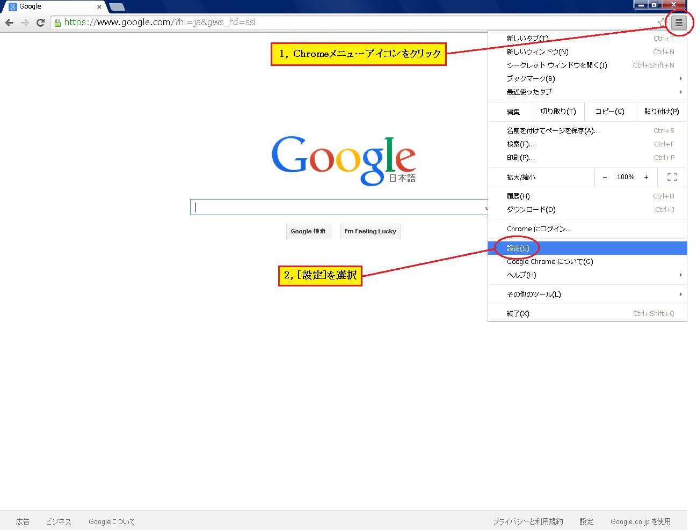
Task: Click コピー(C) in edit row
Action: click(609, 112)
